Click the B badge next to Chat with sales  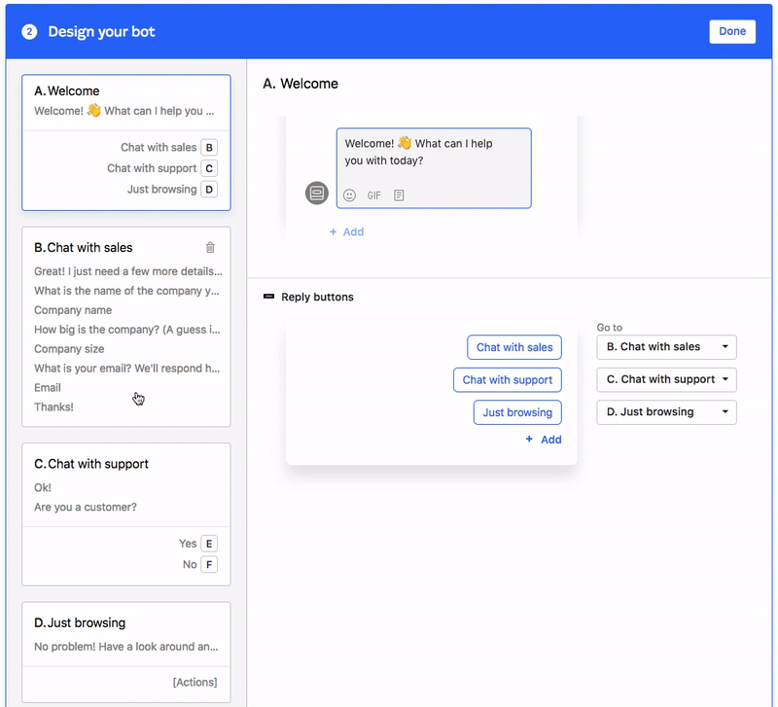(x=209, y=148)
